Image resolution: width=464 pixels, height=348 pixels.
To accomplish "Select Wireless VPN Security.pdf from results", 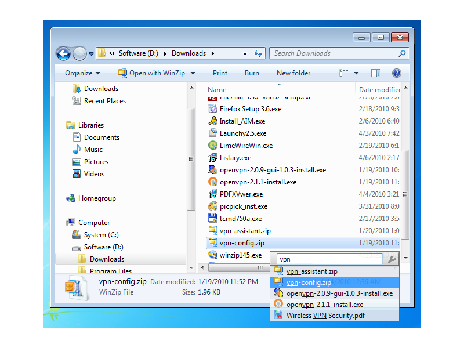I will [x=325, y=316].
